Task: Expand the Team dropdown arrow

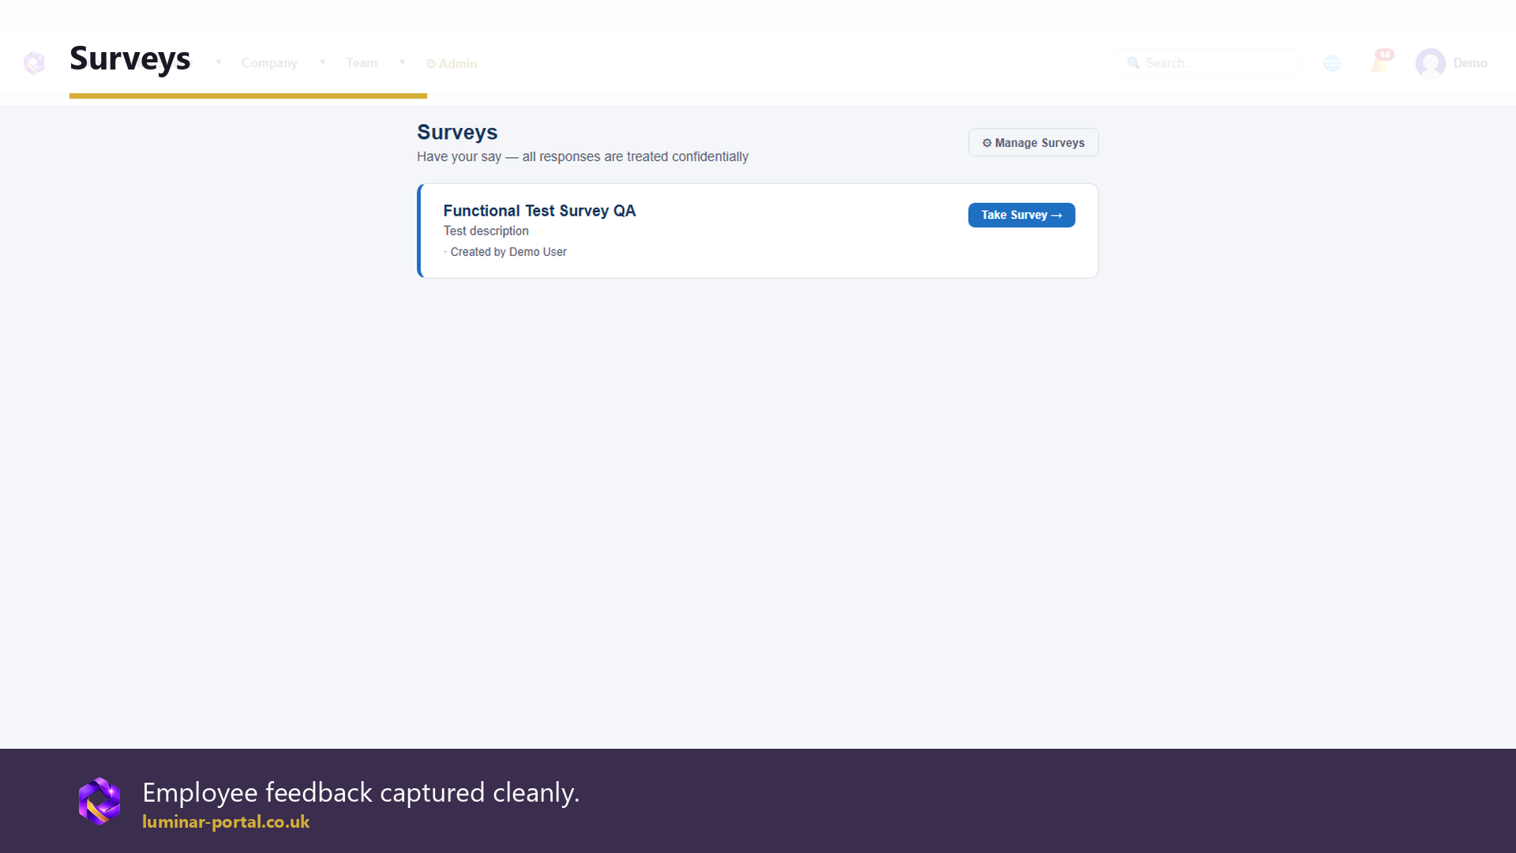Action: coord(402,62)
